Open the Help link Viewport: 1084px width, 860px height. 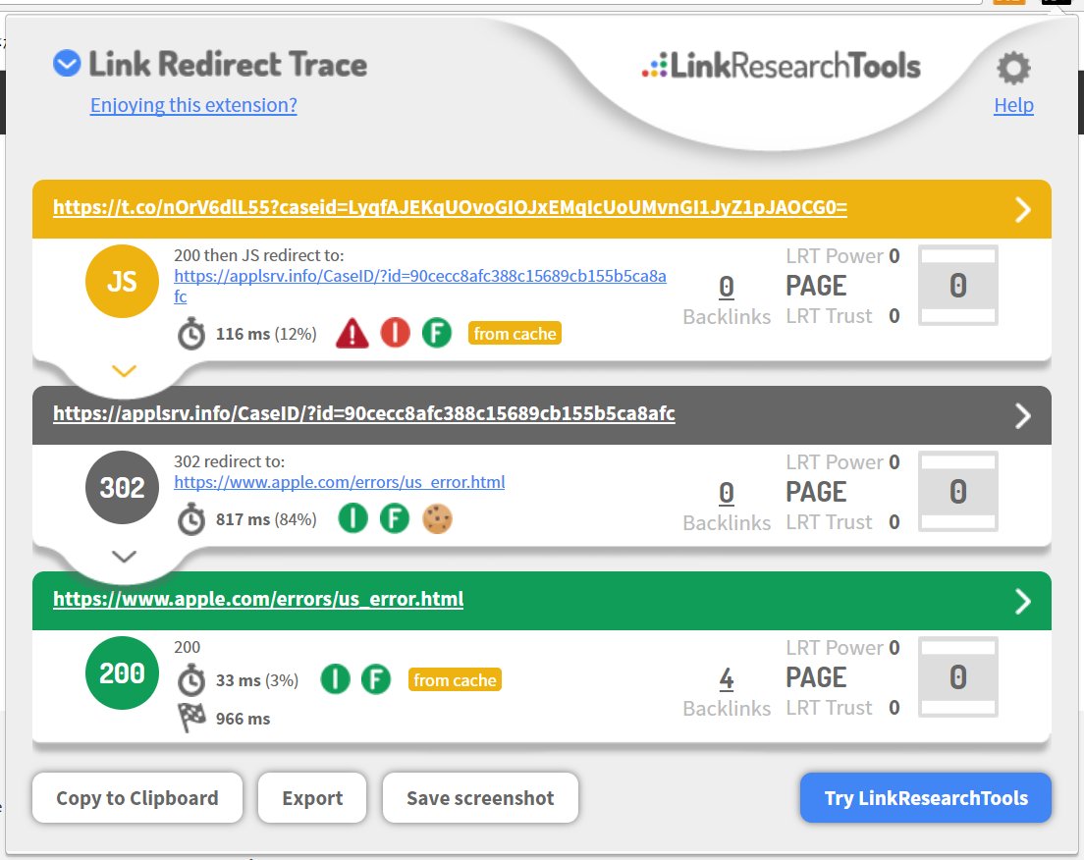(1013, 105)
